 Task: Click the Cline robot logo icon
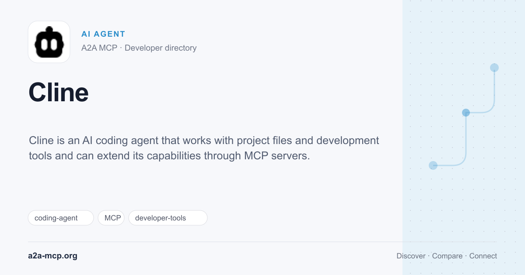click(49, 42)
